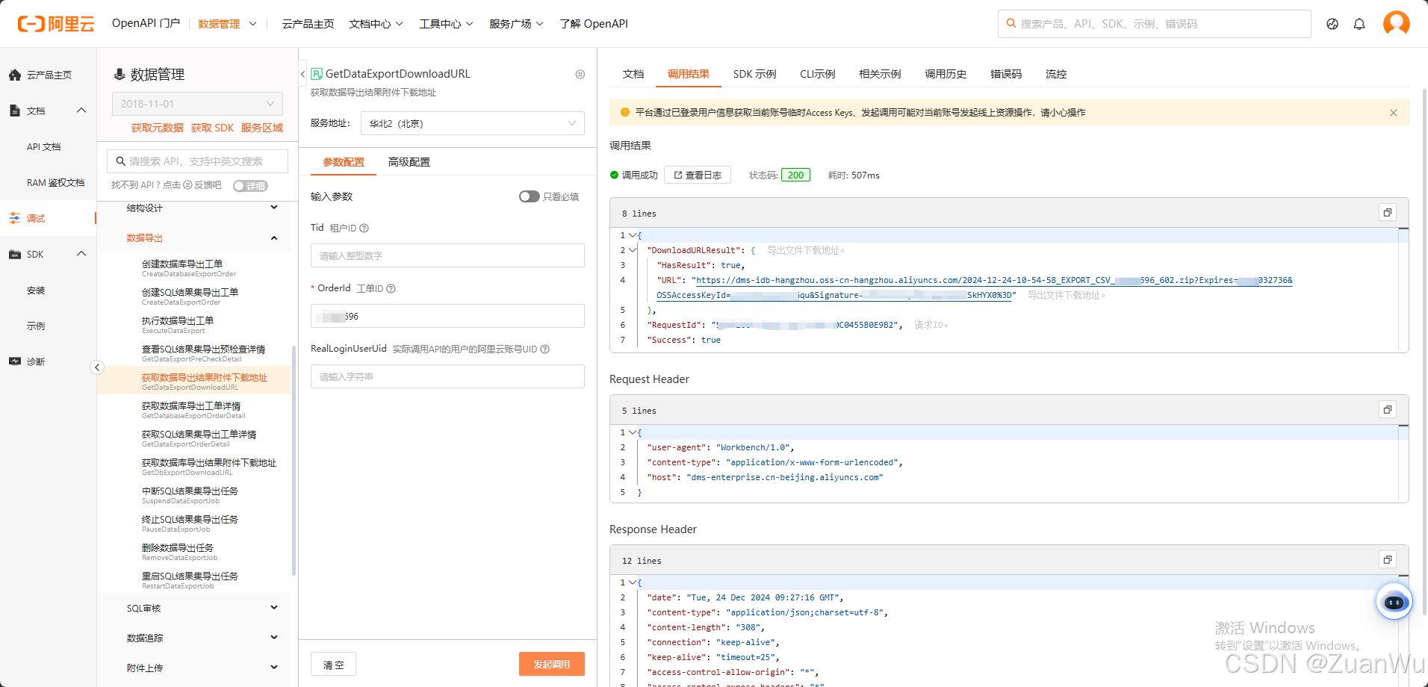Click the theme/skin icon in header
1428x687 pixels.
(x=1332, y=24)
